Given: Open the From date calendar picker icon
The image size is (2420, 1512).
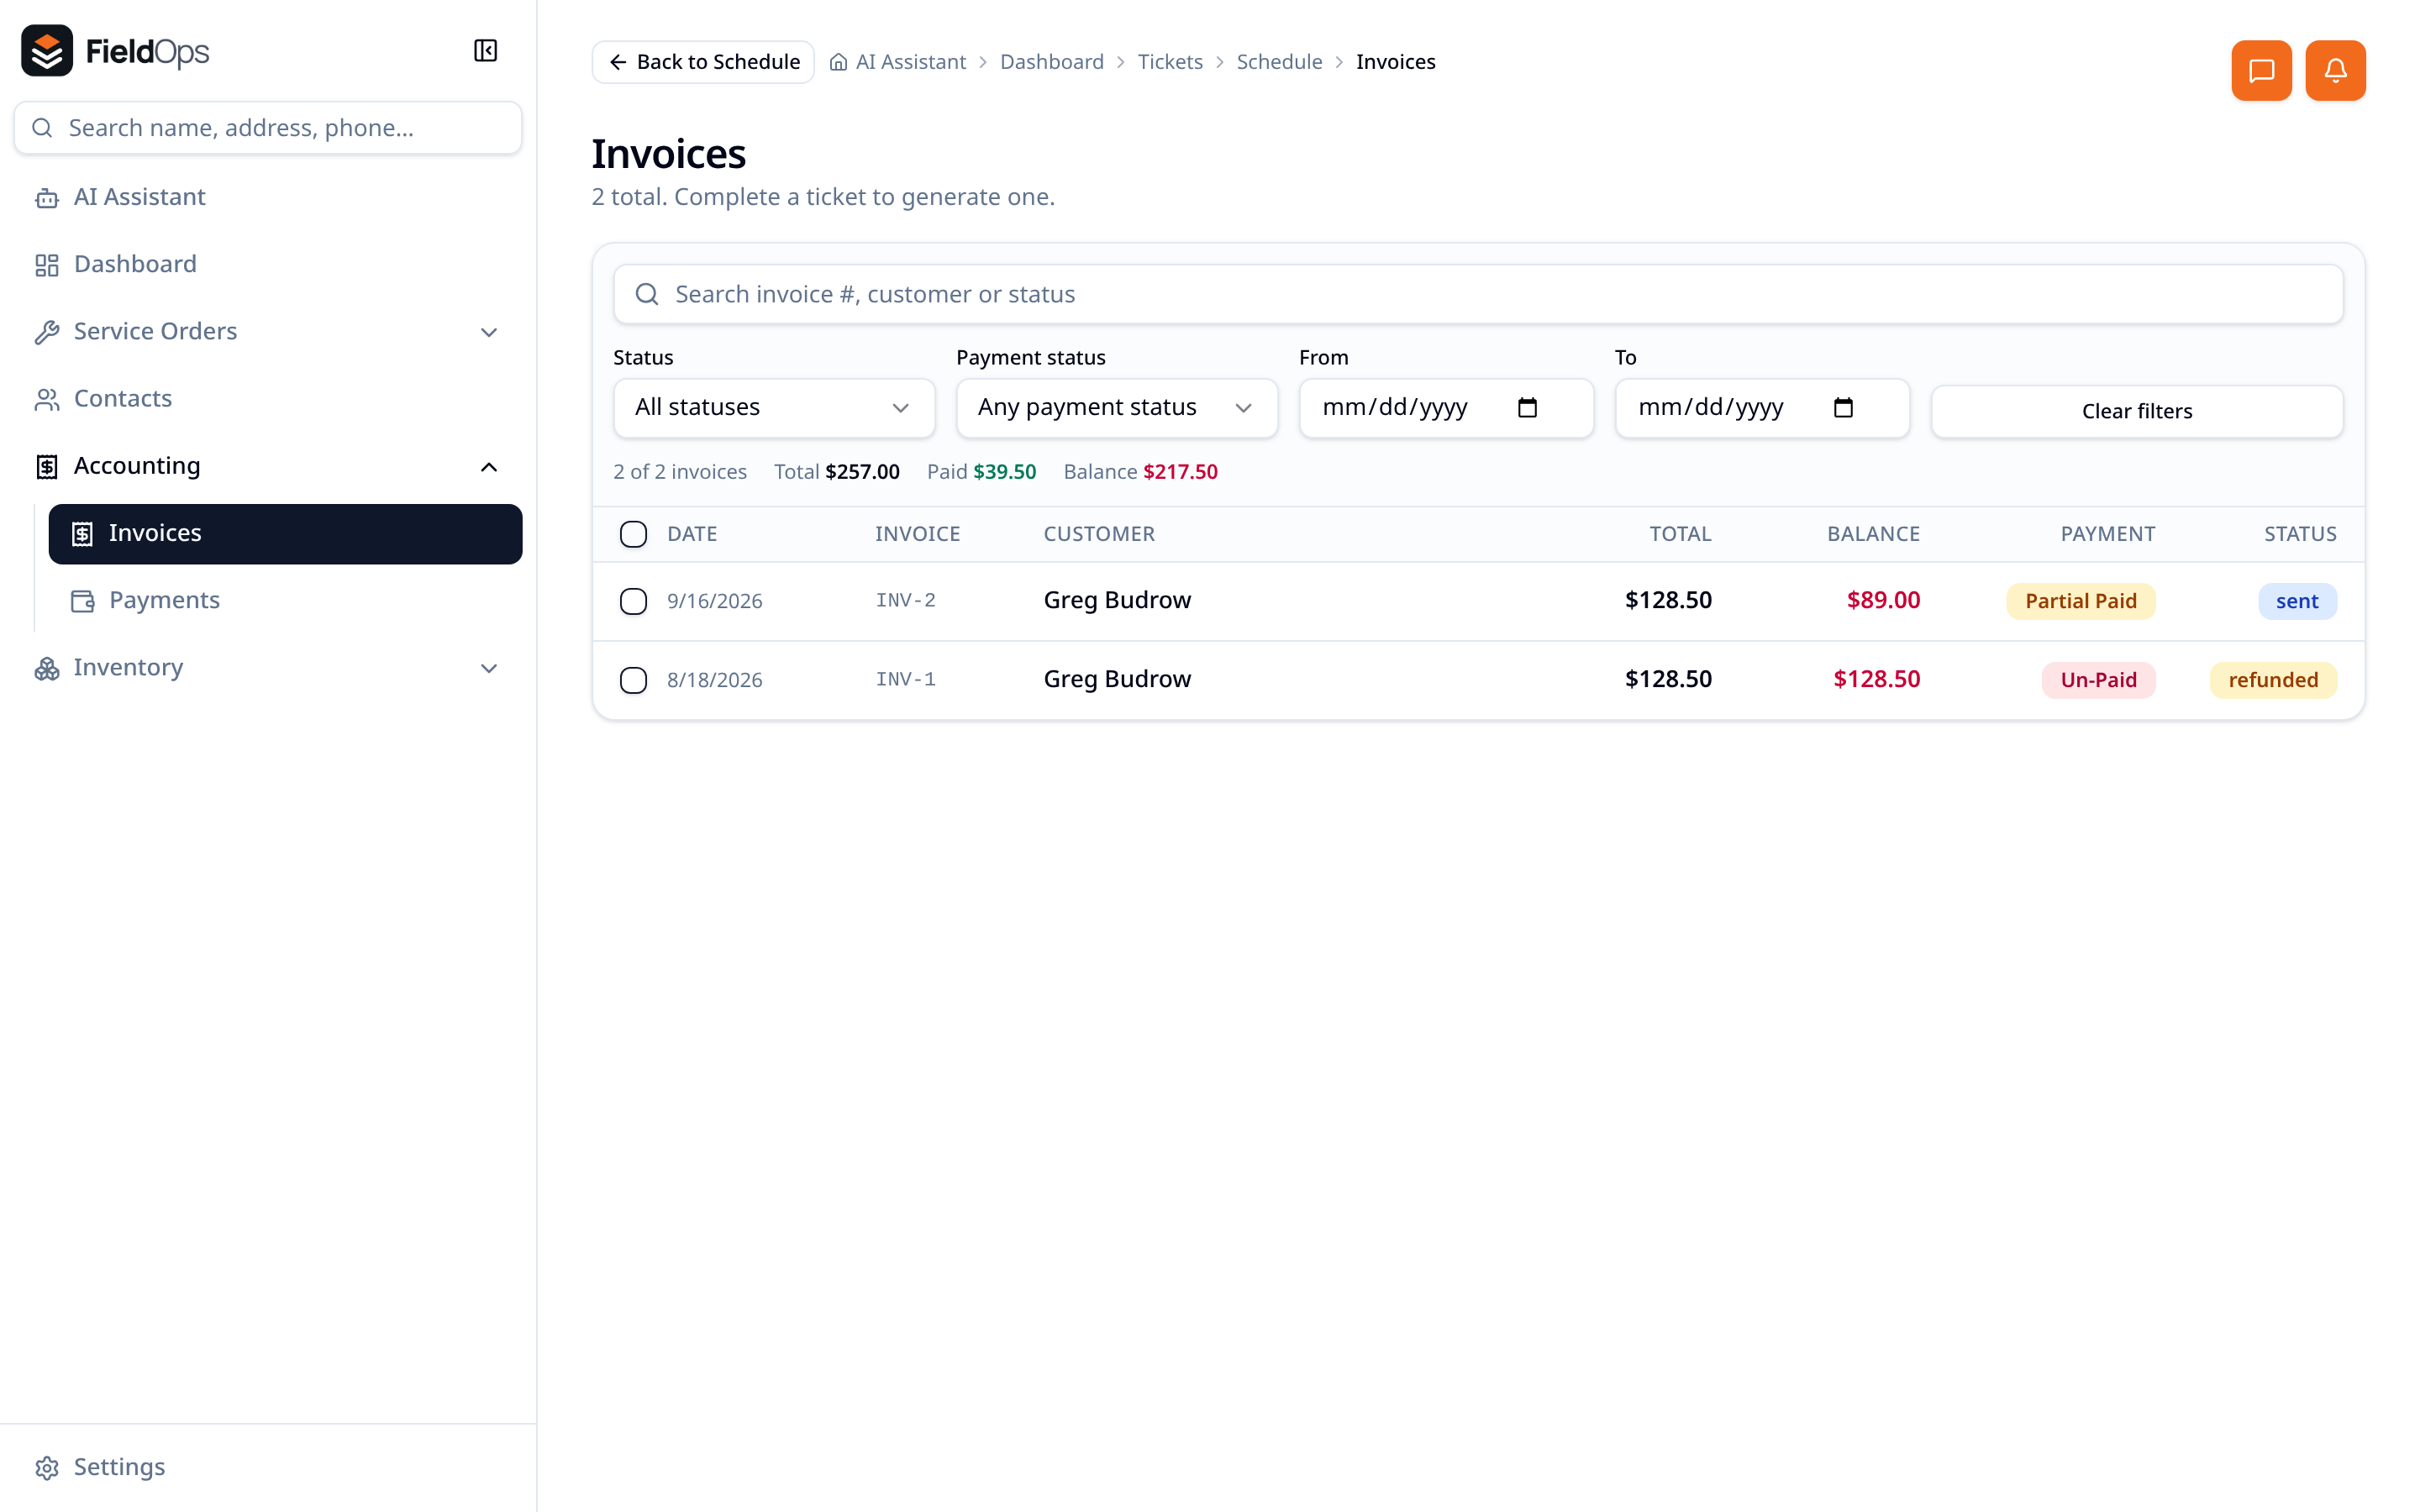Looking at the screenshot, I should coord(1527,407).
